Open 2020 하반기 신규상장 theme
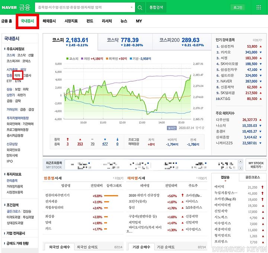 click(x=144, y=196)
